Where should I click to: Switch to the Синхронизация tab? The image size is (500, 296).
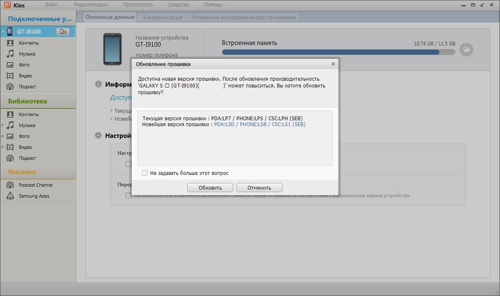click(163, 17)
